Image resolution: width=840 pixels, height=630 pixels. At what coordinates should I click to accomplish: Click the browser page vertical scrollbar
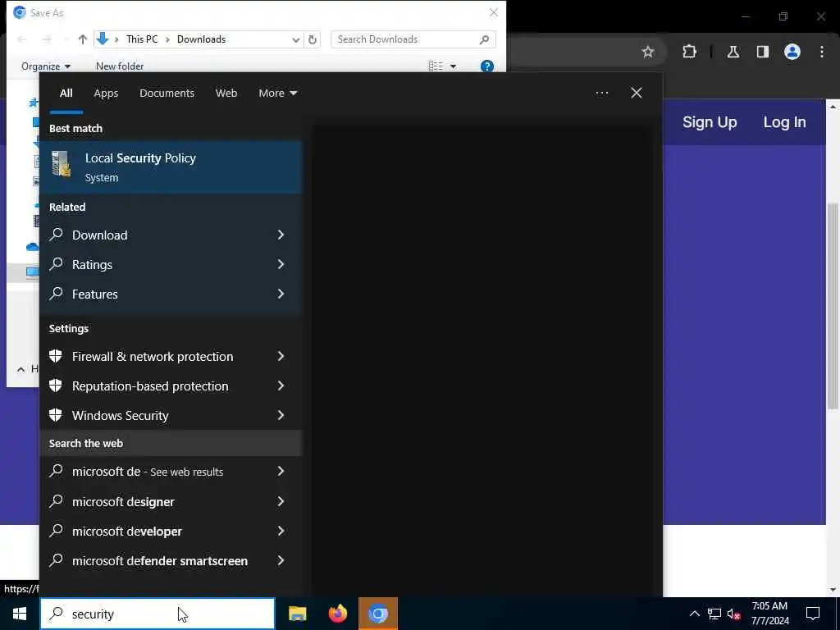tap(833, 307)
